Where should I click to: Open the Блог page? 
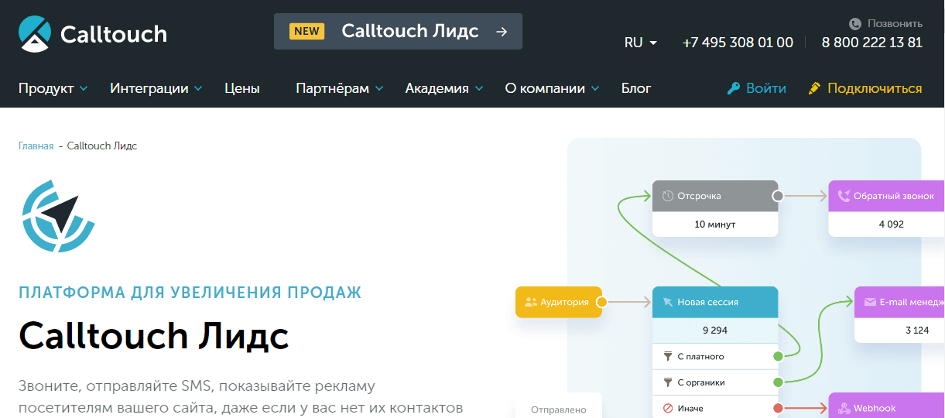636,88
